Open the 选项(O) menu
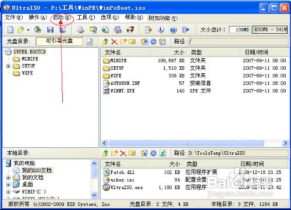Viewport: 291px width, 210px height. pos(109,17)
